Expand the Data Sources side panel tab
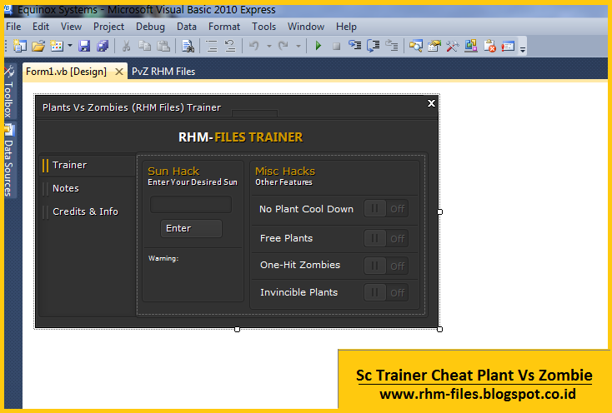Image resolution: width=612 pixels, height=413 pixels. point(9,161)
